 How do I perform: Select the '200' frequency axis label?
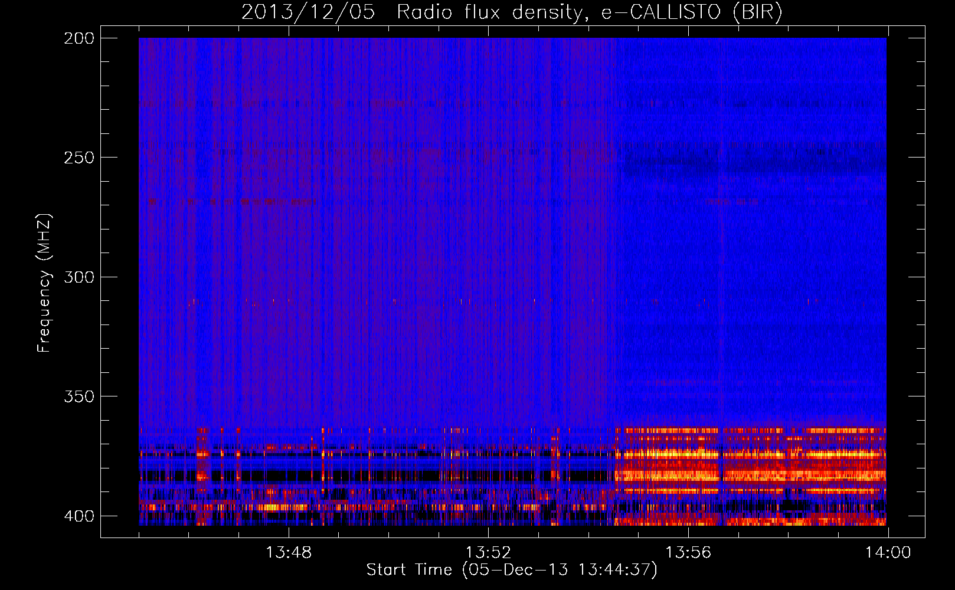pyautogui.click(x=79, y=38)
